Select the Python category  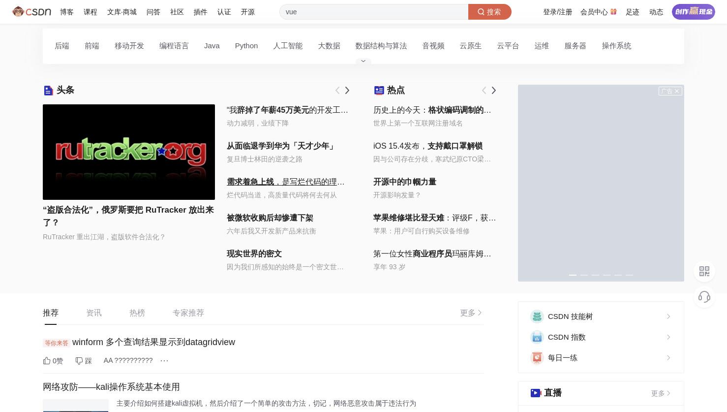click(x=246, y=46)
